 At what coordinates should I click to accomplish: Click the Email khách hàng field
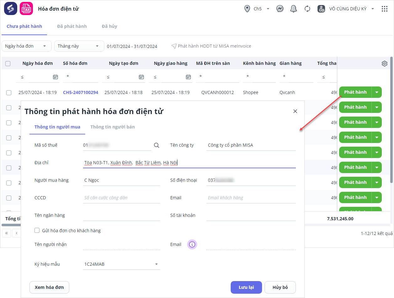(x=251, y=198)
